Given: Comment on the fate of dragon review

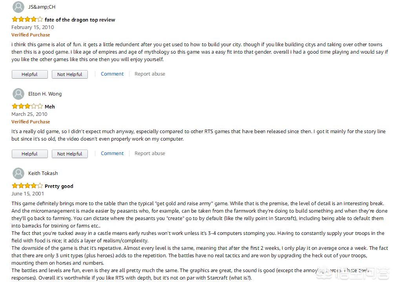Looking at the screenshot, I should [x=112, y=74].
